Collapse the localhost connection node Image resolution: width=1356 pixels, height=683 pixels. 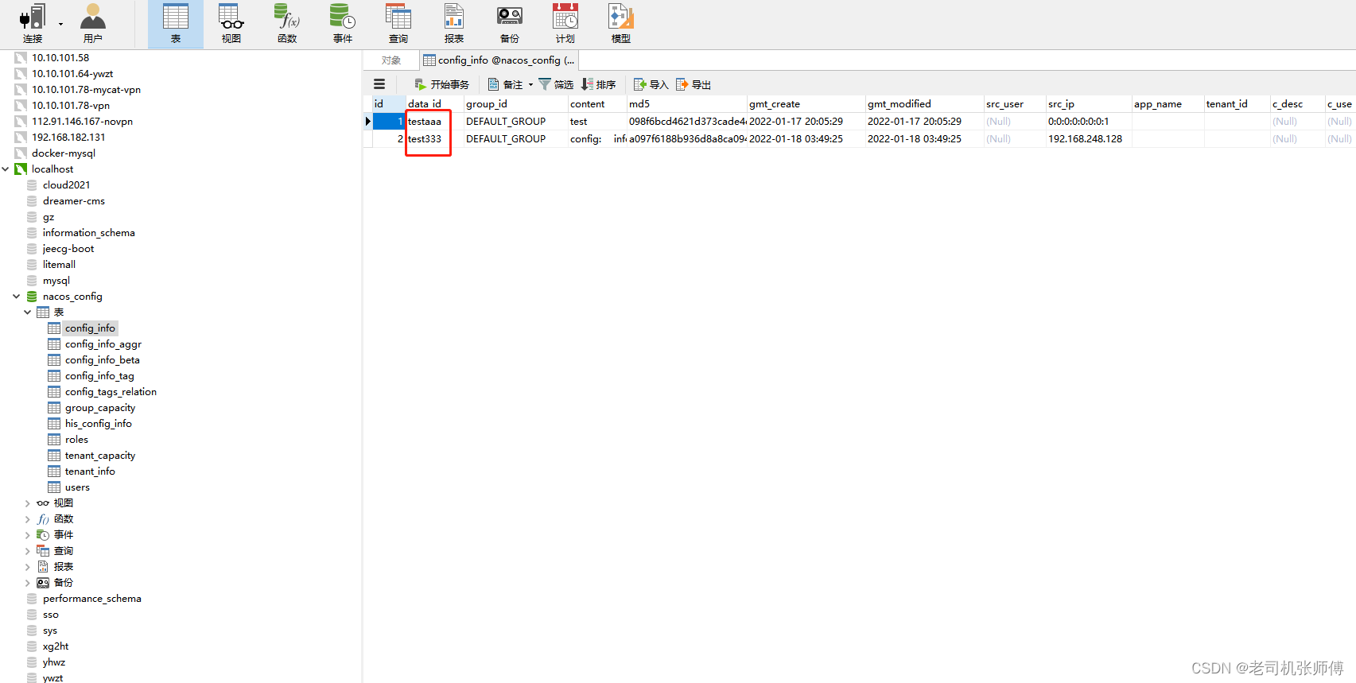[x=6, y=169]
